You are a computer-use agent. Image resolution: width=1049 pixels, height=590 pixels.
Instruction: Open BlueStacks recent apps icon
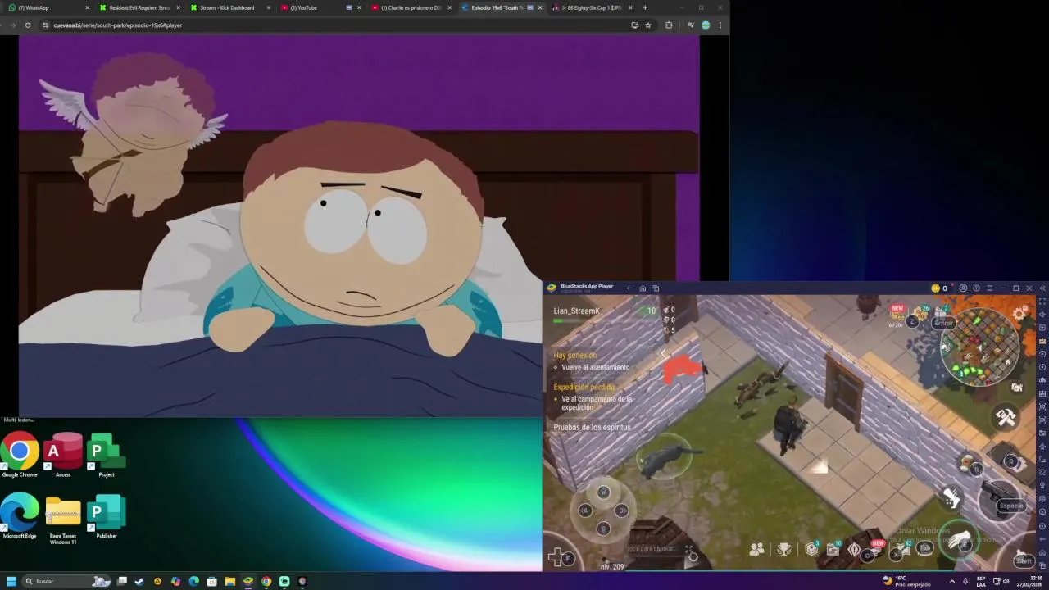pos(656,288)
